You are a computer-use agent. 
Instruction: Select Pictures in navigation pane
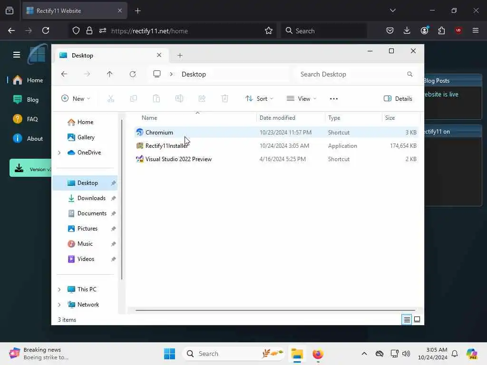pos(85,229)
